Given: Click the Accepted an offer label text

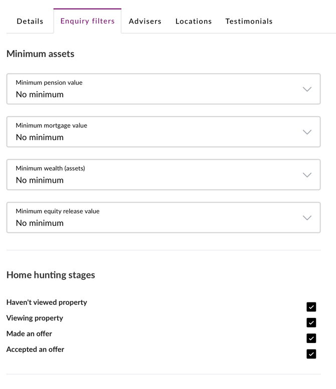Looking at the screenshot, I should click(35, 349).
